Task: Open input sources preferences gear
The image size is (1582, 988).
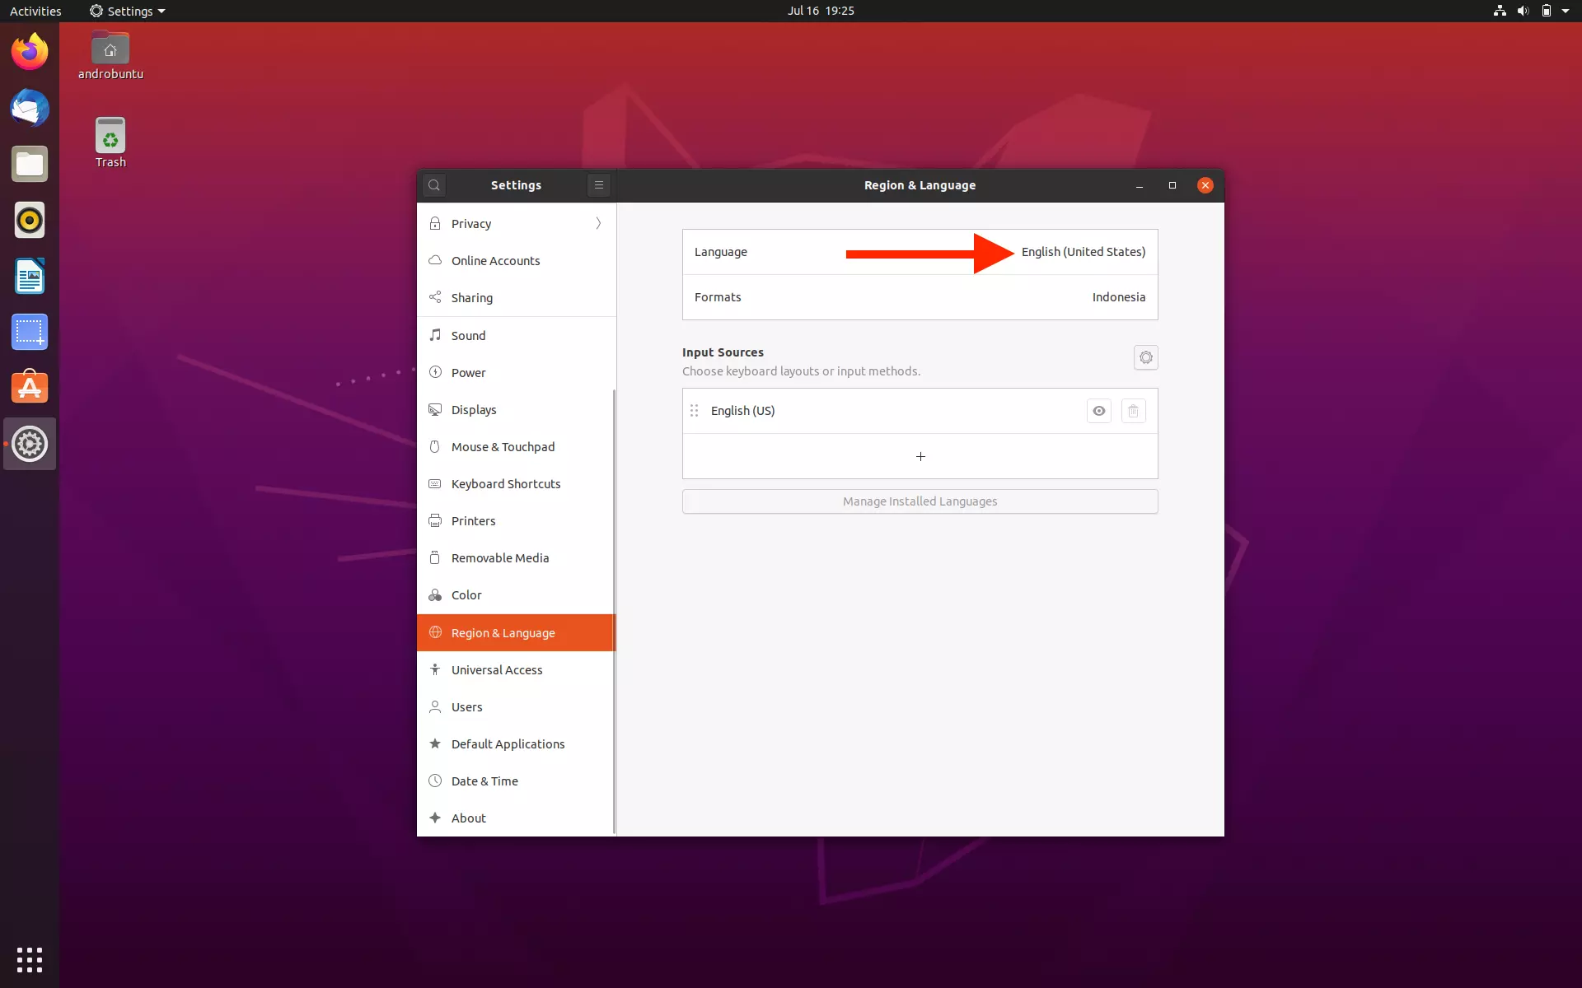Action: [x=1146, y=357]
